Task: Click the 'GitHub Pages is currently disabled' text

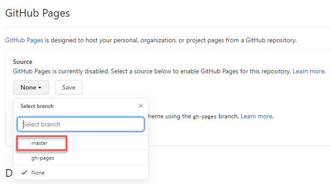Action: pos(61,71)
